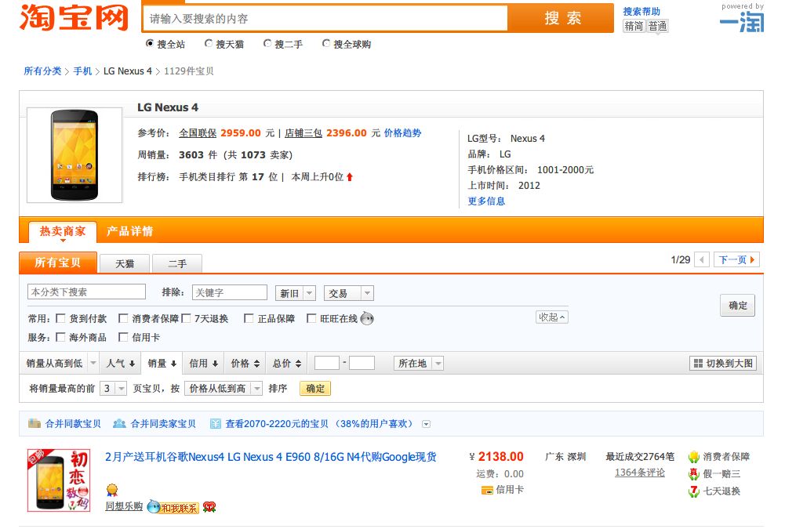
Task: Click the 和我联系 Wangwang chat icon
Action: 173,507
